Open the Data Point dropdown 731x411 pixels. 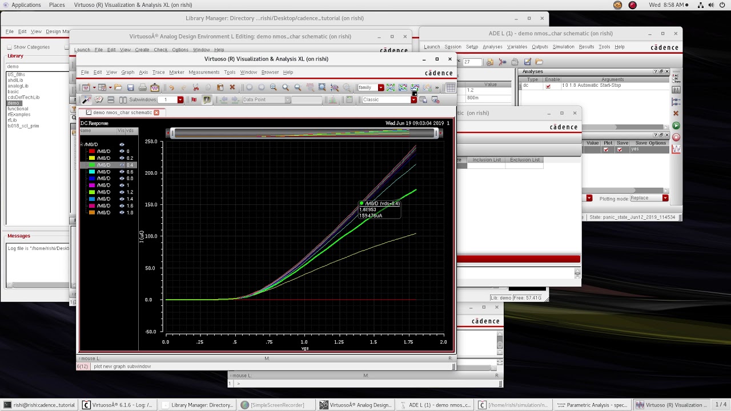coord(288,99)
